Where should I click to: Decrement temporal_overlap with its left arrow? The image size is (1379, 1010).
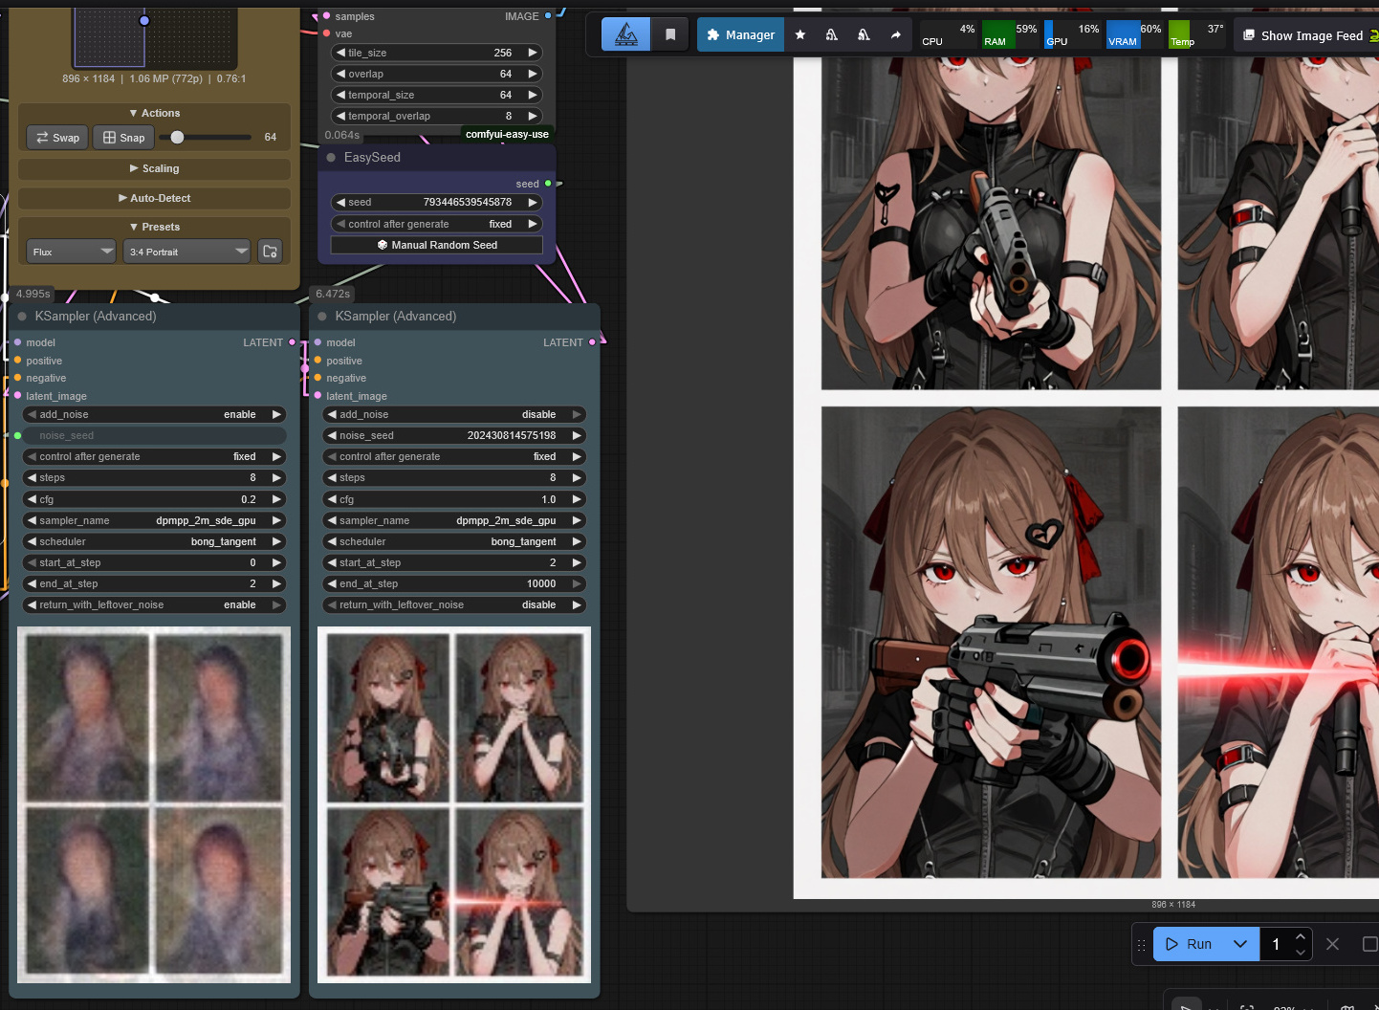[340, 116]
